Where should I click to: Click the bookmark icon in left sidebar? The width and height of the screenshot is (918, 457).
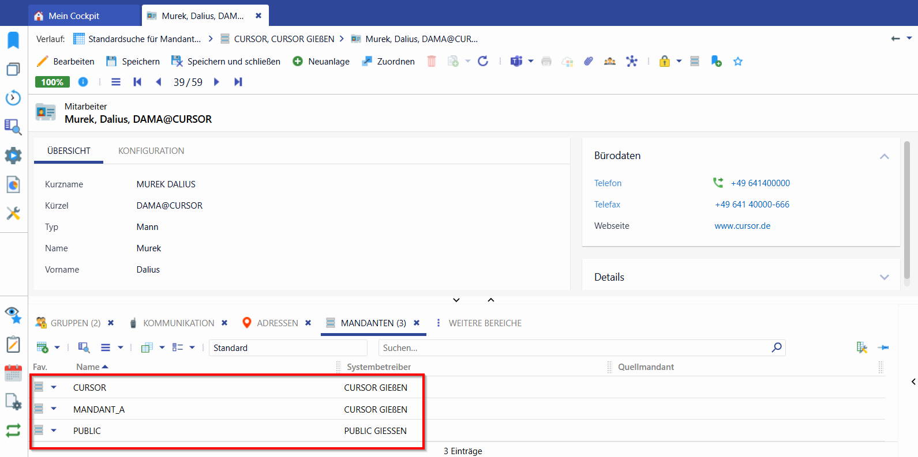click(x=13, y=40)
